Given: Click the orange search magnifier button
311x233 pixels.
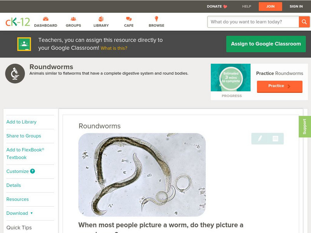Looking at the screenshot, I should coord(305,22).
